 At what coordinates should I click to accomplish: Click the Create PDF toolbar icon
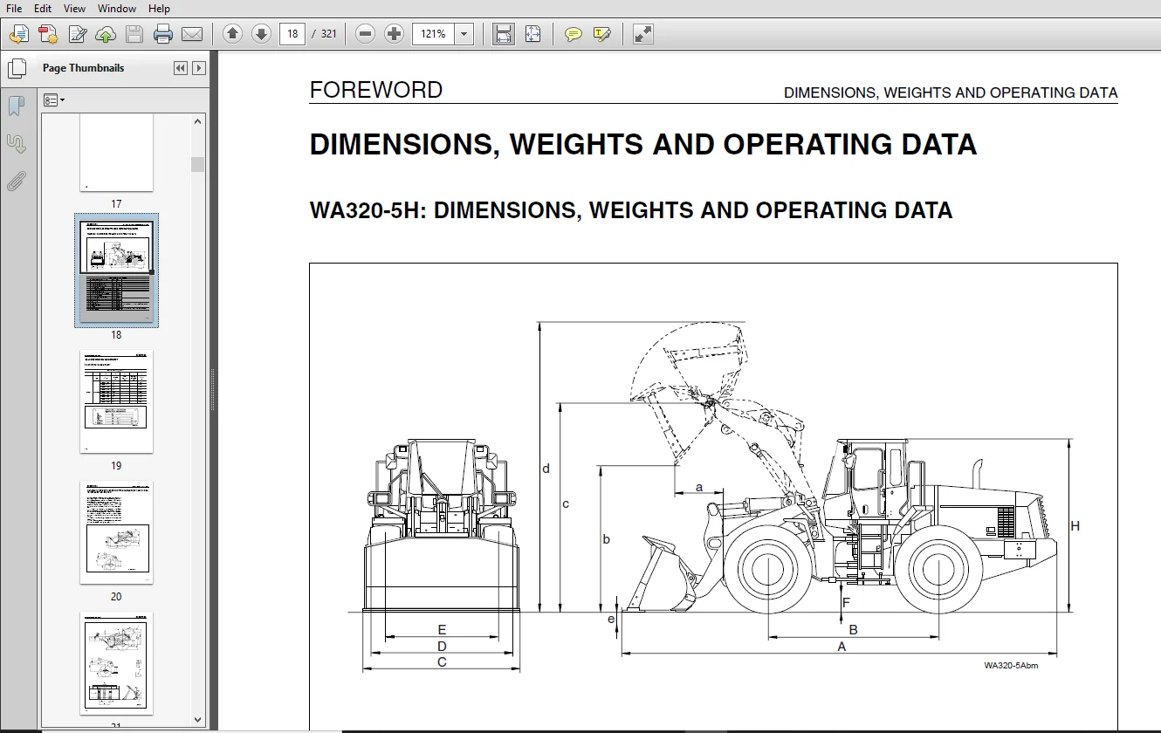[48, 34]
